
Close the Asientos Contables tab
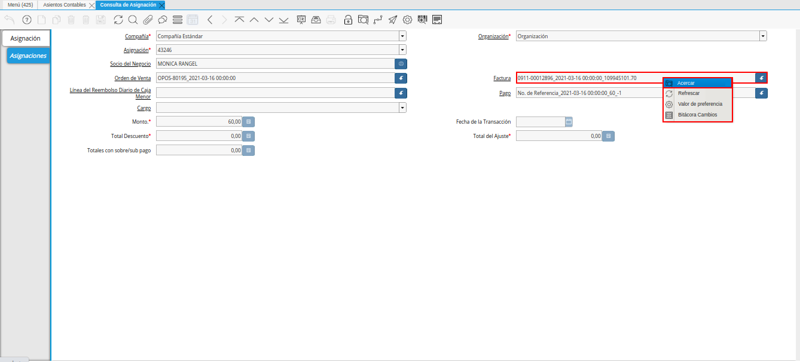[91, 5]
